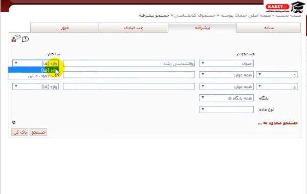The height and width of the screenshot is (194, 307).
Task: Click the نوع ماده field label
Action: point(266,110)
